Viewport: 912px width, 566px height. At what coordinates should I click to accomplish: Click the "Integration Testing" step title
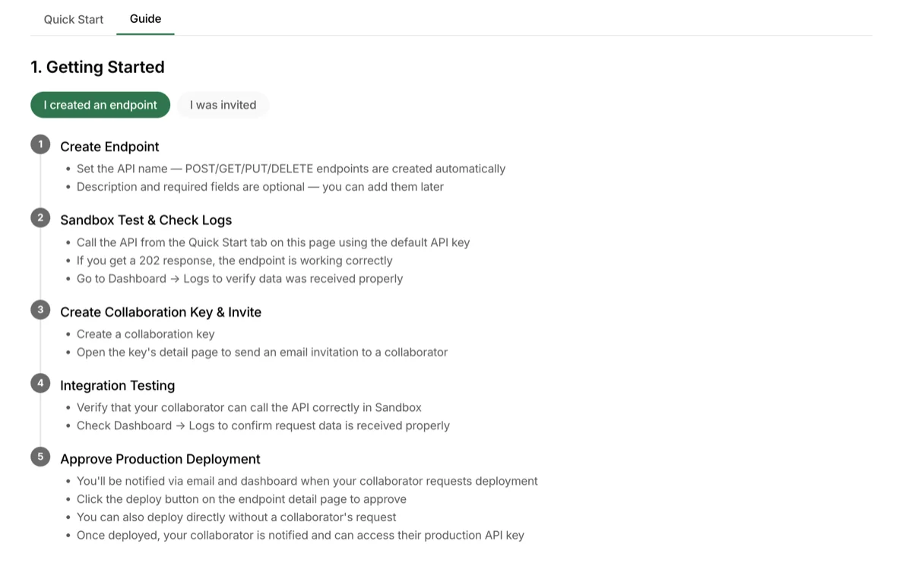[x=117, y=386]
